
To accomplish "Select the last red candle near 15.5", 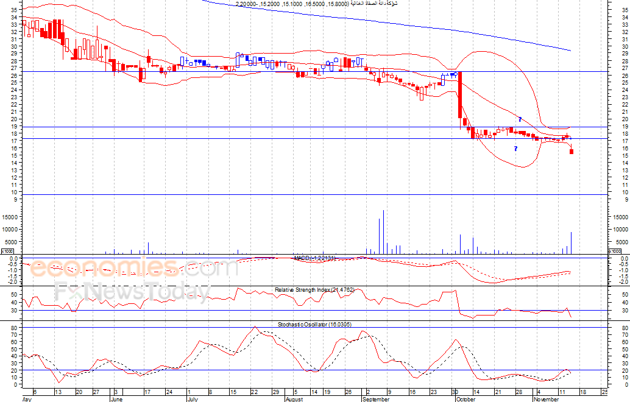I will pyautogui.click(x=572, y=152).
